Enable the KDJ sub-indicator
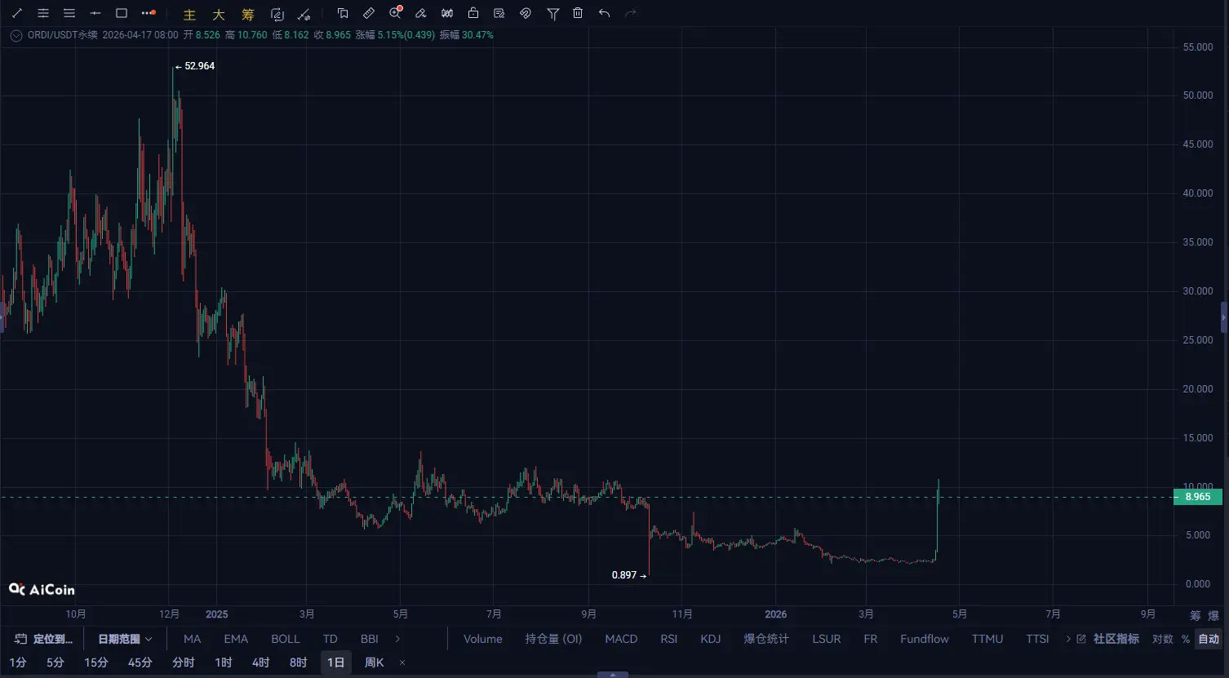 pyautogui.click(x=711, y=639)
